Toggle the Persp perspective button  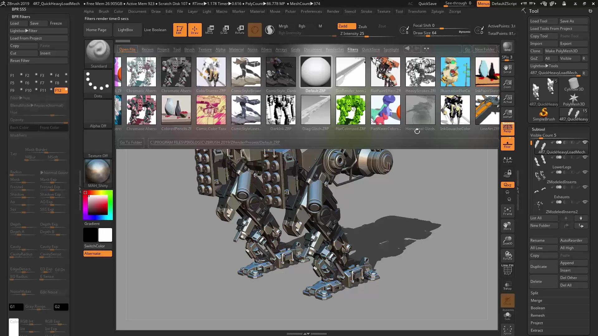point(507,128)
